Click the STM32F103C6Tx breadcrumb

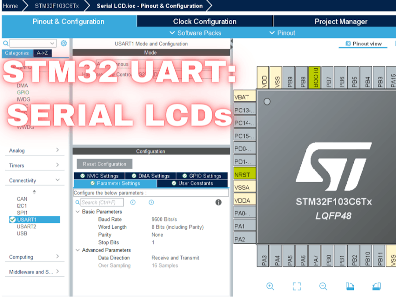(57, 6)
